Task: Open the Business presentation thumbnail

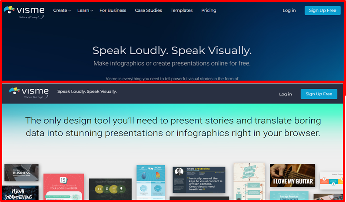Action: tap(21, 173)
